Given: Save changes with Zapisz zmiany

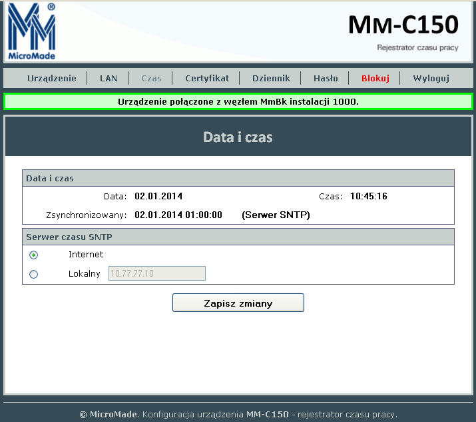Looking at the screenshot, I should coord(238,303).
